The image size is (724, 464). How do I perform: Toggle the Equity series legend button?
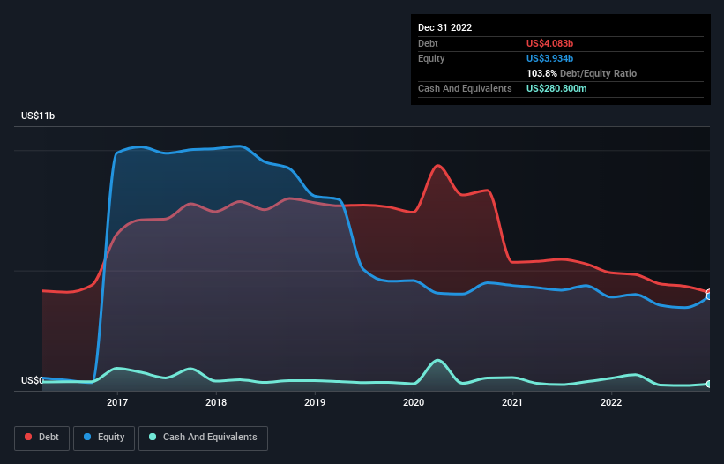point(104,438)
